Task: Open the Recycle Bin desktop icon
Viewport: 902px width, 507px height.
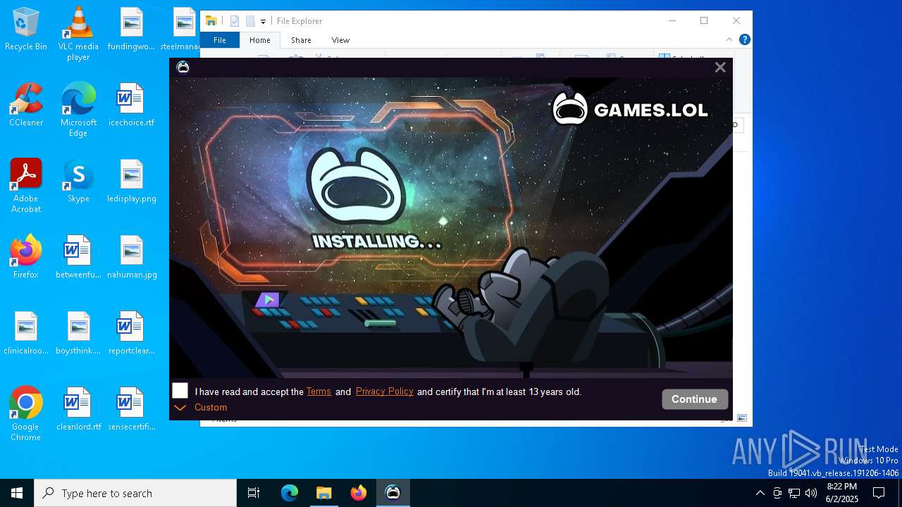Action: (x=26, y=30)
